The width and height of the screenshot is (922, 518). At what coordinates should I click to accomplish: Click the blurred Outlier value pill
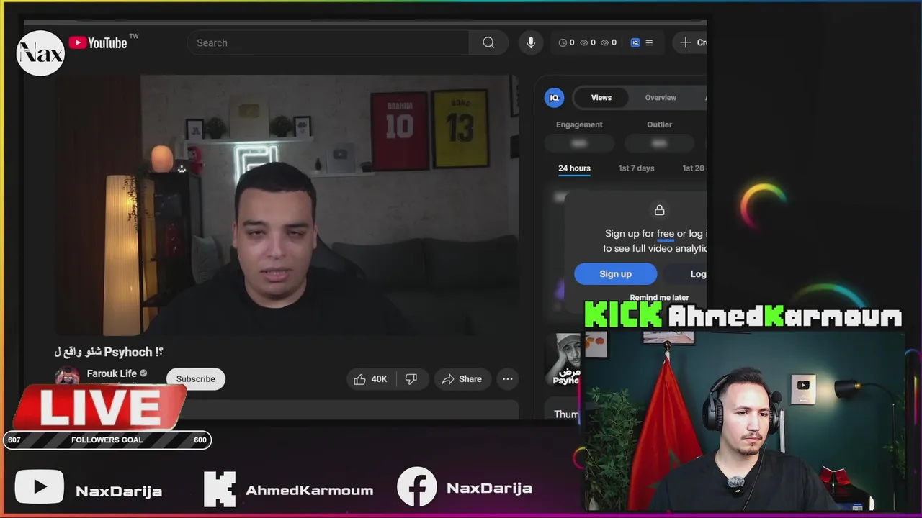coord(659,143)
